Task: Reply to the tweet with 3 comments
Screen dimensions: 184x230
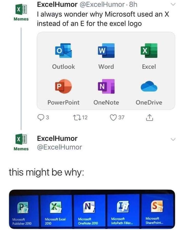Action: 40,118
